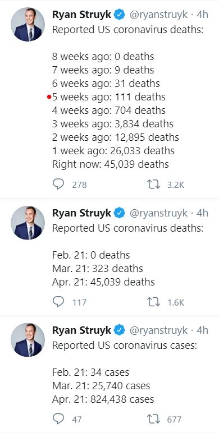Open 4h timestamp on cases tweet
219x433 pixels.
coord(202,330)
